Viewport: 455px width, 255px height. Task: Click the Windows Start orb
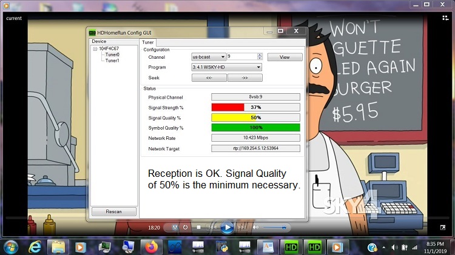[x=11, y=247]
